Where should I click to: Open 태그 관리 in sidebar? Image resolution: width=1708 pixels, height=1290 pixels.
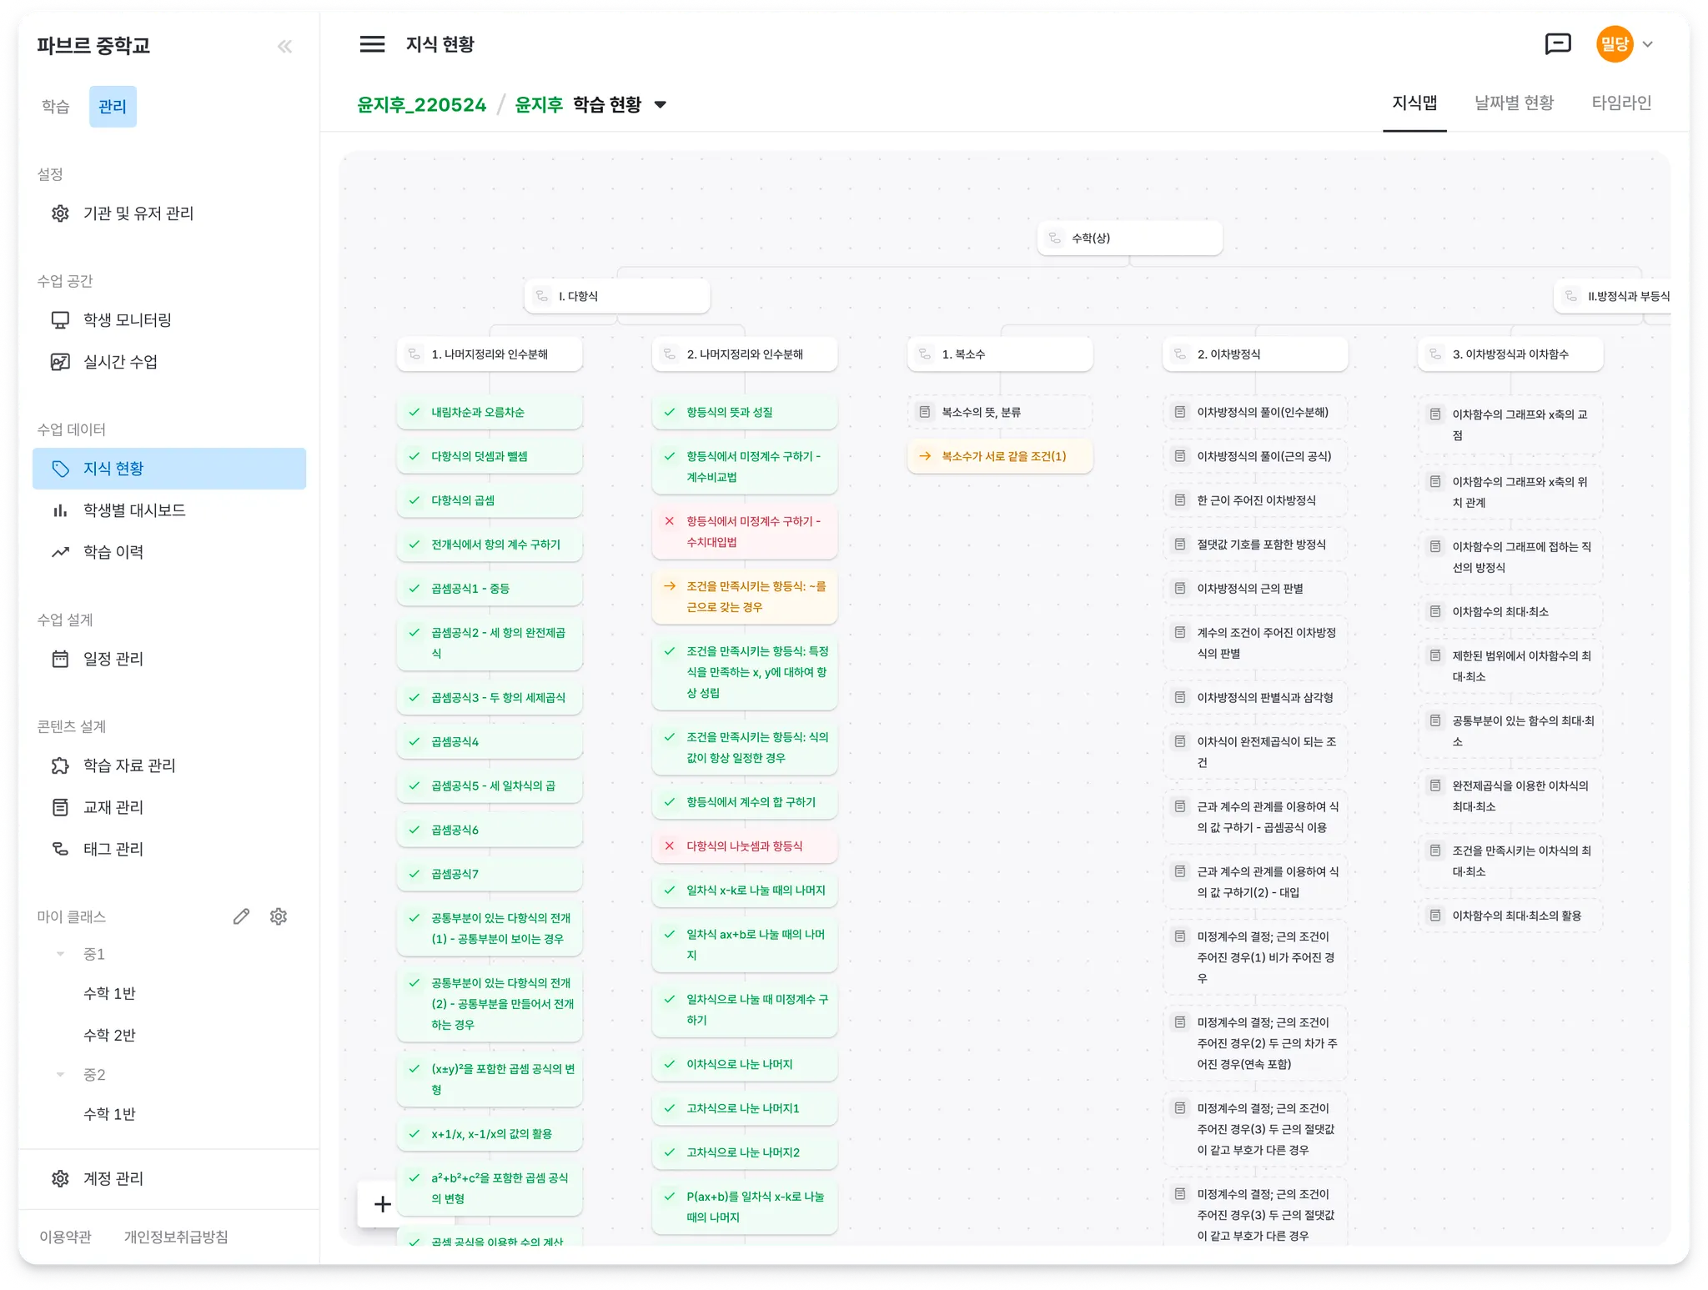click(x=113, y=849)
